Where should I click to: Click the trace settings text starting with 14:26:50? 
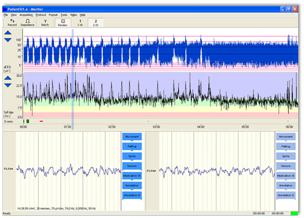coord(56,209)
